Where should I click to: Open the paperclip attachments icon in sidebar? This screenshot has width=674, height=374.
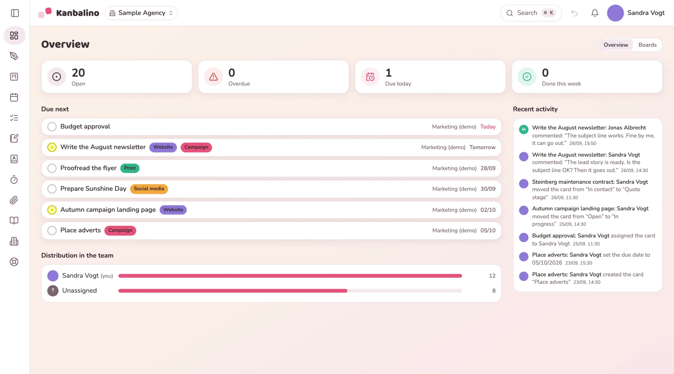(14, 200)
